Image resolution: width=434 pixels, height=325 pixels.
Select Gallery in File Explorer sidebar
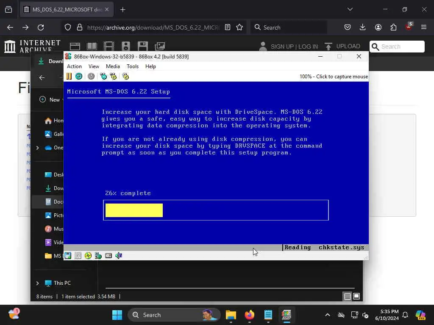point(54,134)
